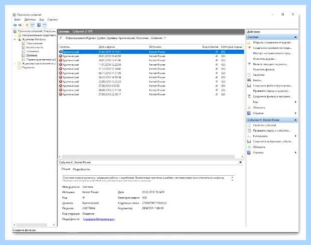Open Справка submenu under the Система actions
The image size is (311, 245).
(x=272, y=113)
